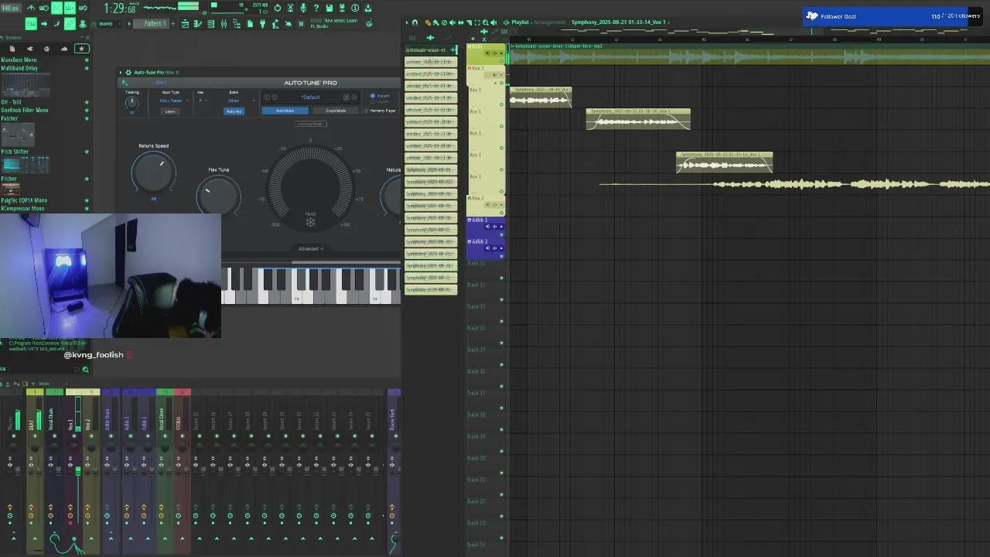
Task: Enable Auto Key button in Auto-Tune
Action: [234, 111]
